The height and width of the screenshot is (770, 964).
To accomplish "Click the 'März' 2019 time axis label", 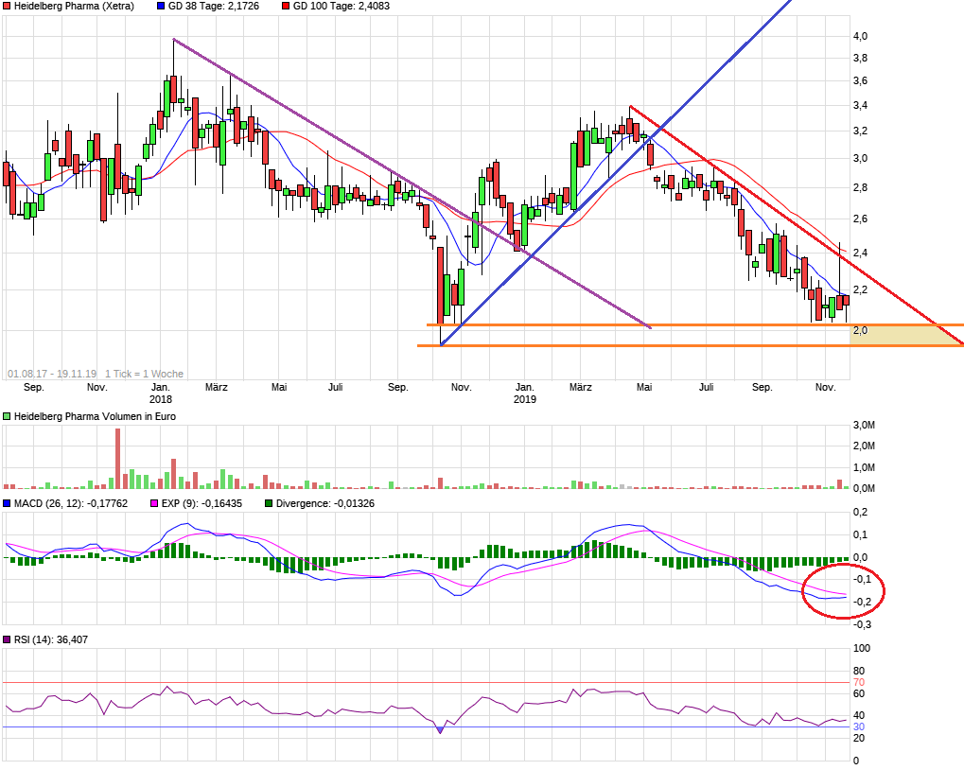I will 581,387.
